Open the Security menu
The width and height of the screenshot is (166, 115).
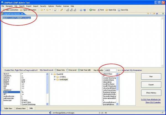point(43,6)
